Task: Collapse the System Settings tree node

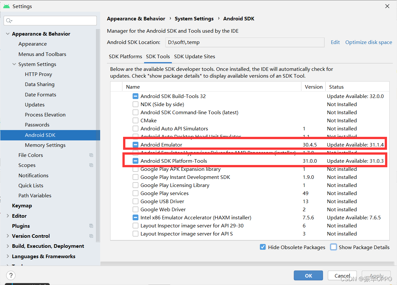Action: coord(14,64)
